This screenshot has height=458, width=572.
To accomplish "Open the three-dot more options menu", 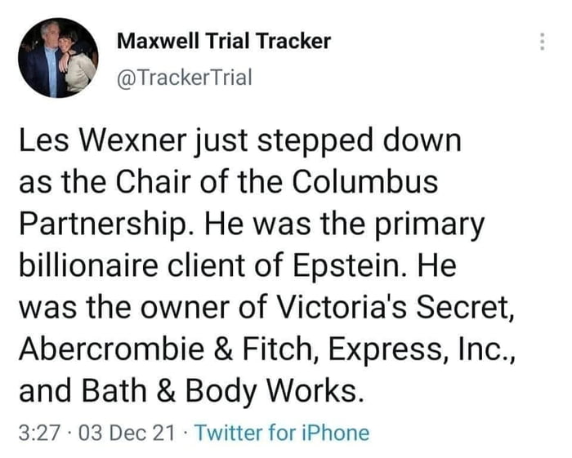I will point(542,42).
